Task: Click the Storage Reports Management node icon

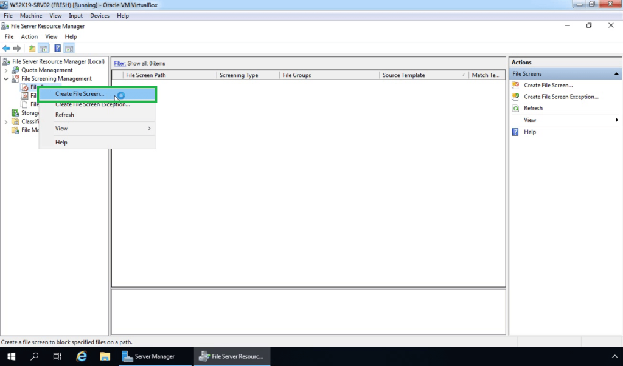Action: 15,113
